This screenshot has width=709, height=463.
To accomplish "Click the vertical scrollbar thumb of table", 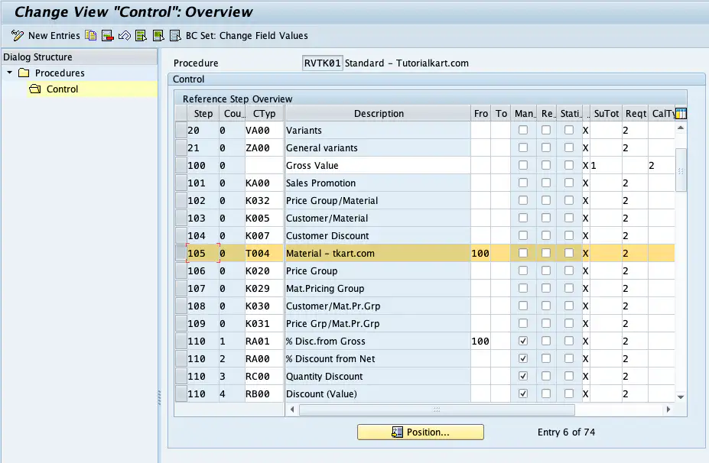I will click(x=681, y=170).
